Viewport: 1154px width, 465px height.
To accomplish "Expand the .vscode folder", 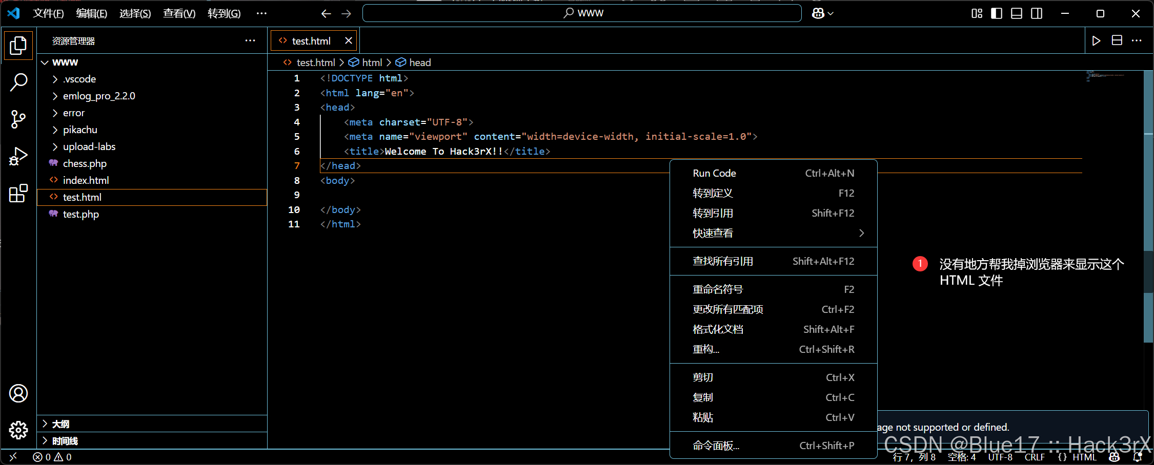I will [152, 79].
